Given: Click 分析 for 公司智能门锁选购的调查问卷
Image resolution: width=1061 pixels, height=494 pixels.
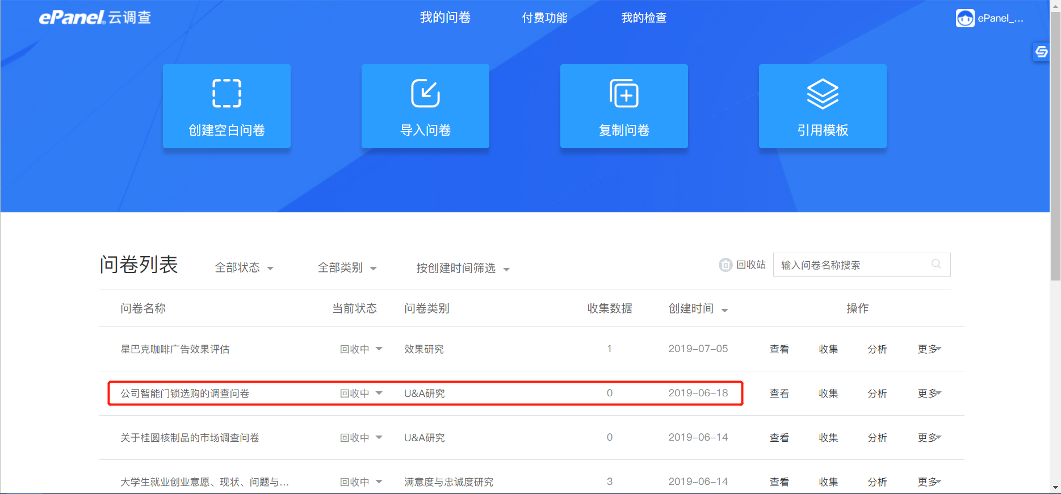Looking at the screenshot, I should [877, 393].
